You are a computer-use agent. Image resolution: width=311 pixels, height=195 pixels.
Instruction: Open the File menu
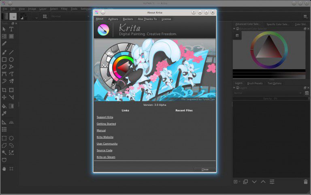(x=5, y=9)
